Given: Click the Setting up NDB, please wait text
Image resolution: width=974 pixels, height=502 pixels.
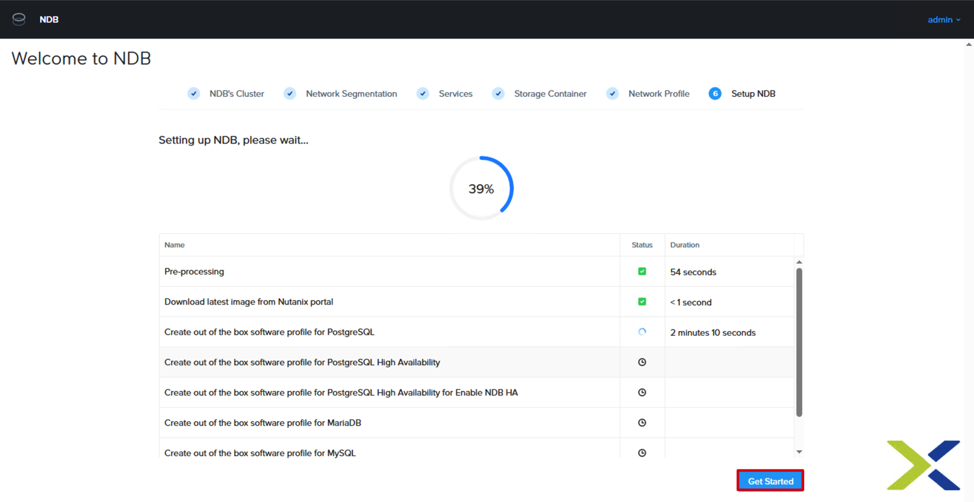Looking at the screenshot, I should pos(234,140).
